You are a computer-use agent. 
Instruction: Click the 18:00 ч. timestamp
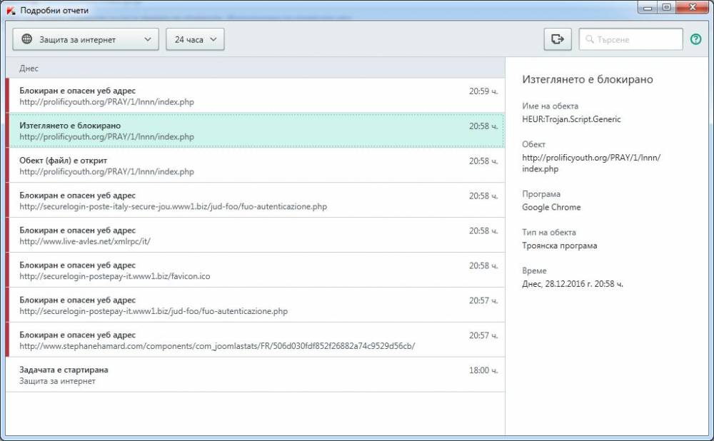(x=483, y=370)
